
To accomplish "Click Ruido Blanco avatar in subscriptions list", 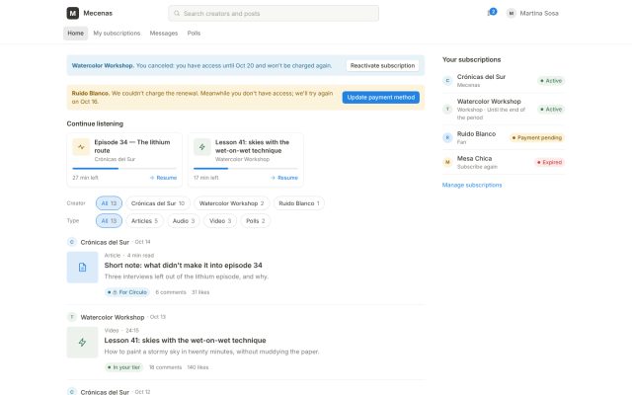I will point(447,138).
